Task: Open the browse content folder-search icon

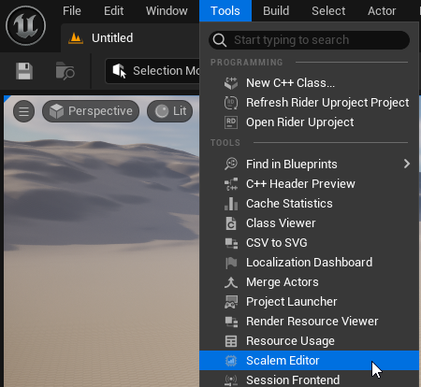Action: 65,71
